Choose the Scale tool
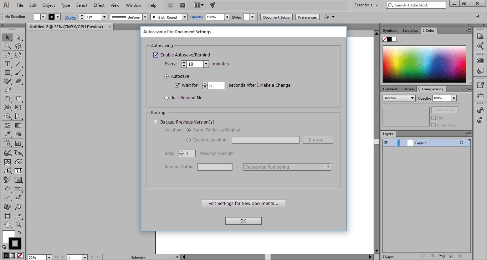This screenshot has height=260, width=487. click(x=18, y=99)
